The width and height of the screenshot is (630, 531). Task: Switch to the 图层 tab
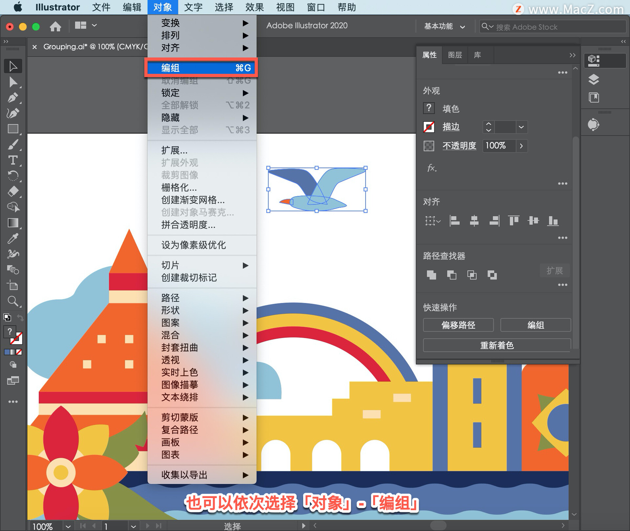click(x=455, y=55)
